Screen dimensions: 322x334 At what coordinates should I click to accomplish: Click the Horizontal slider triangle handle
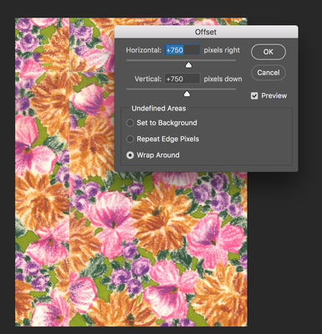point(189,65)
